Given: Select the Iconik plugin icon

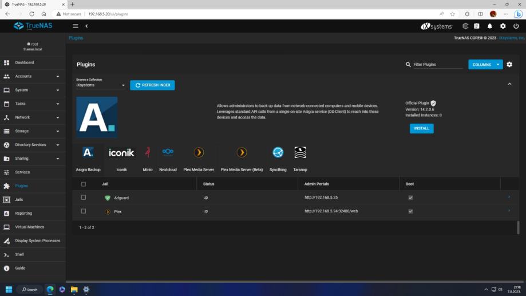Looking at the screenshot, I should pyautogui.click(x=121, y=152).
